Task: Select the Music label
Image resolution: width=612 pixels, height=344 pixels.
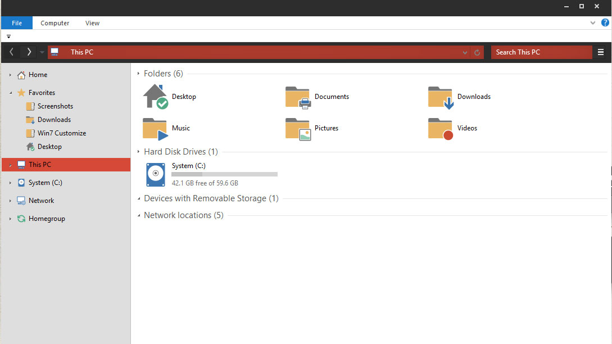Action: coord(181,128)
